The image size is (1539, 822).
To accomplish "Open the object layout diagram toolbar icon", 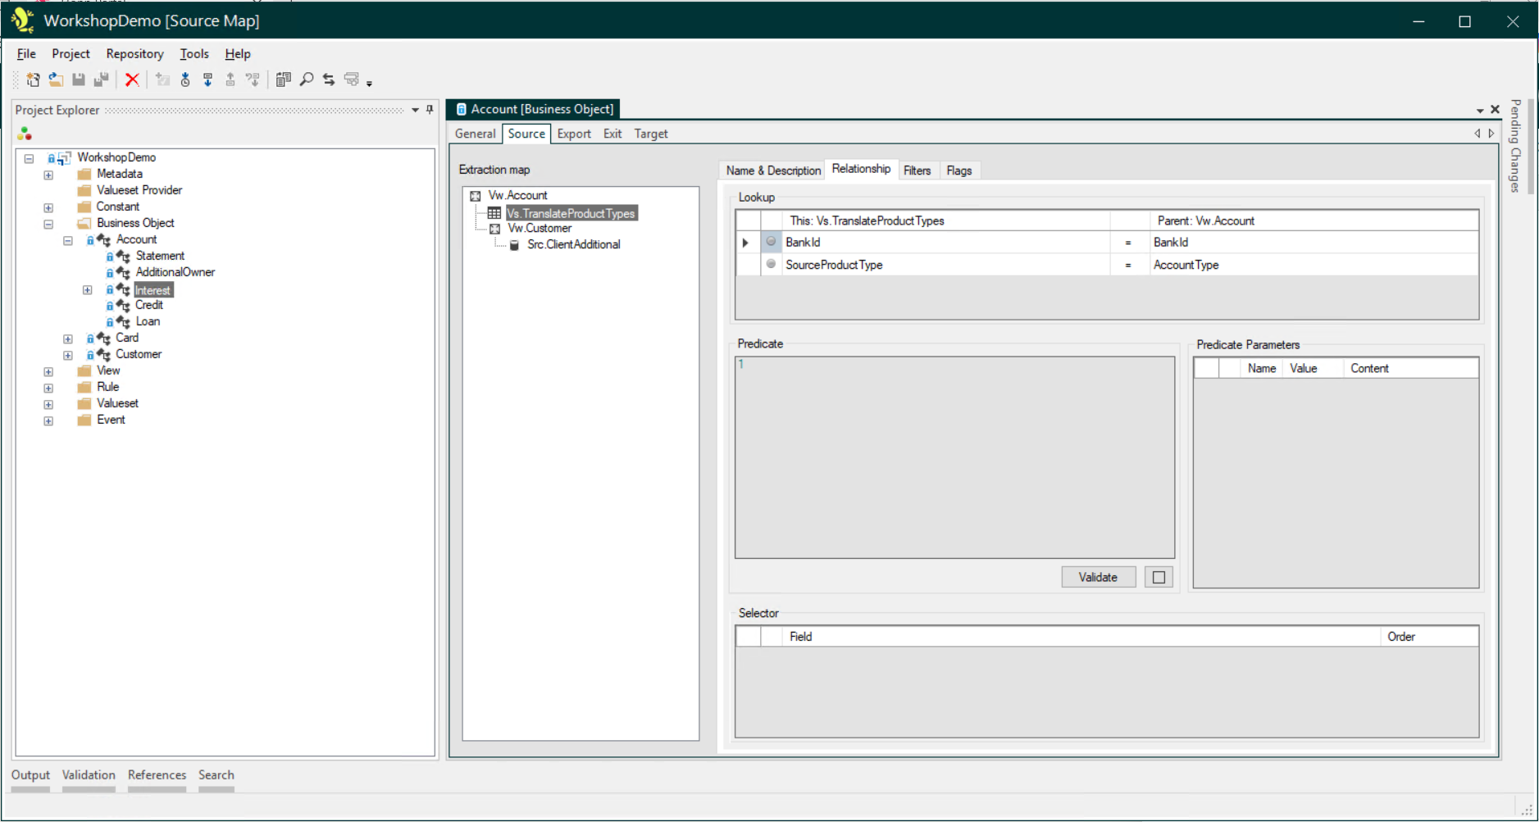I will click(351, 79).
